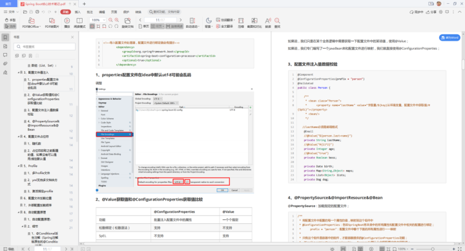This screenshot has height=251, width=465.
Task: Enable the hand tool mode
Action: coord(10,20)
